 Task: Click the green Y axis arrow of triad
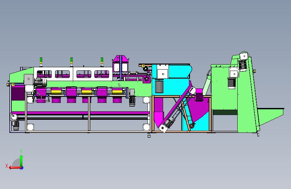click(x=21, y=161)
